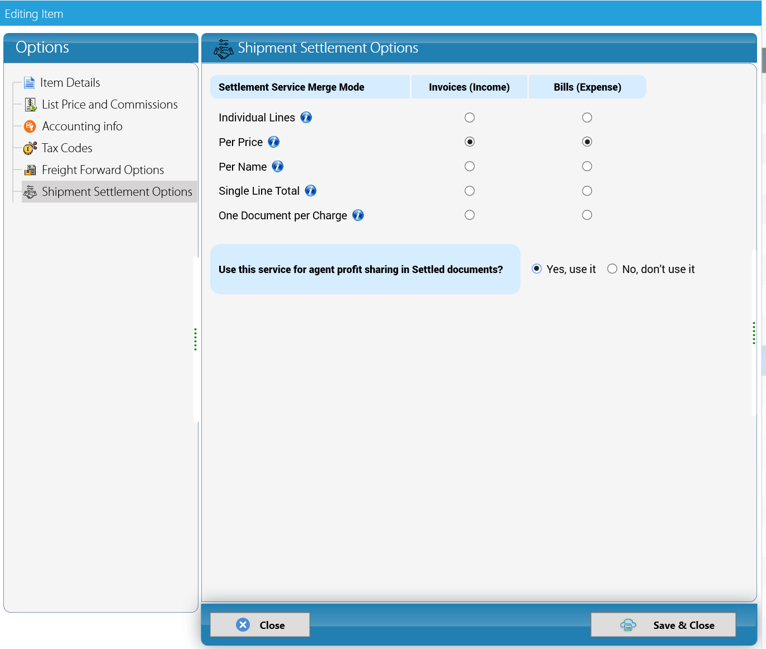Click the vertical scrollbar at the window edge
The width and height of the screenshot is (766, 649).
coord(764,60)
